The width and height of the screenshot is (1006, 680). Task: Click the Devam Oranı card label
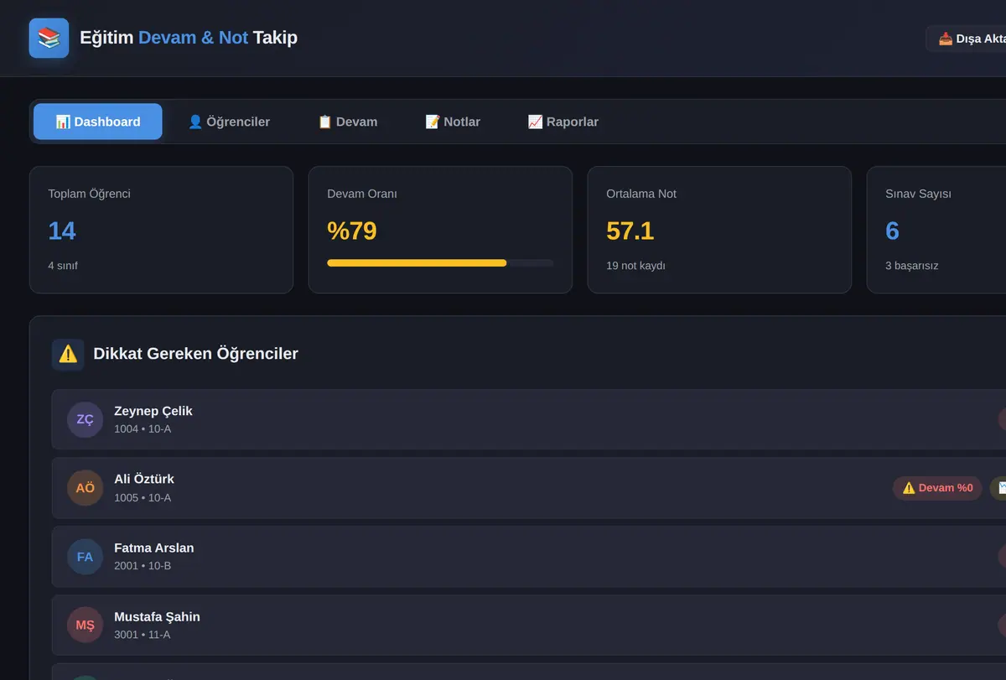pyautogui.click(x=362, y=194)
